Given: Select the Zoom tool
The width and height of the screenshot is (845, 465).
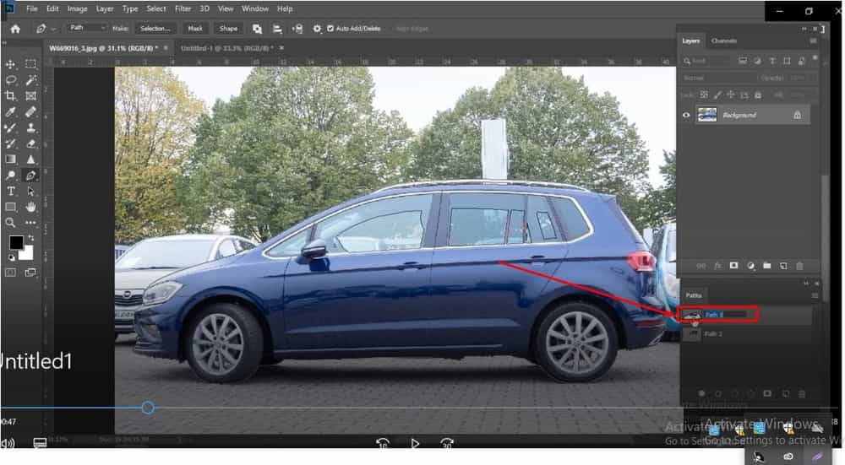Looking at the screenshot, I should [x=10, y=222].
